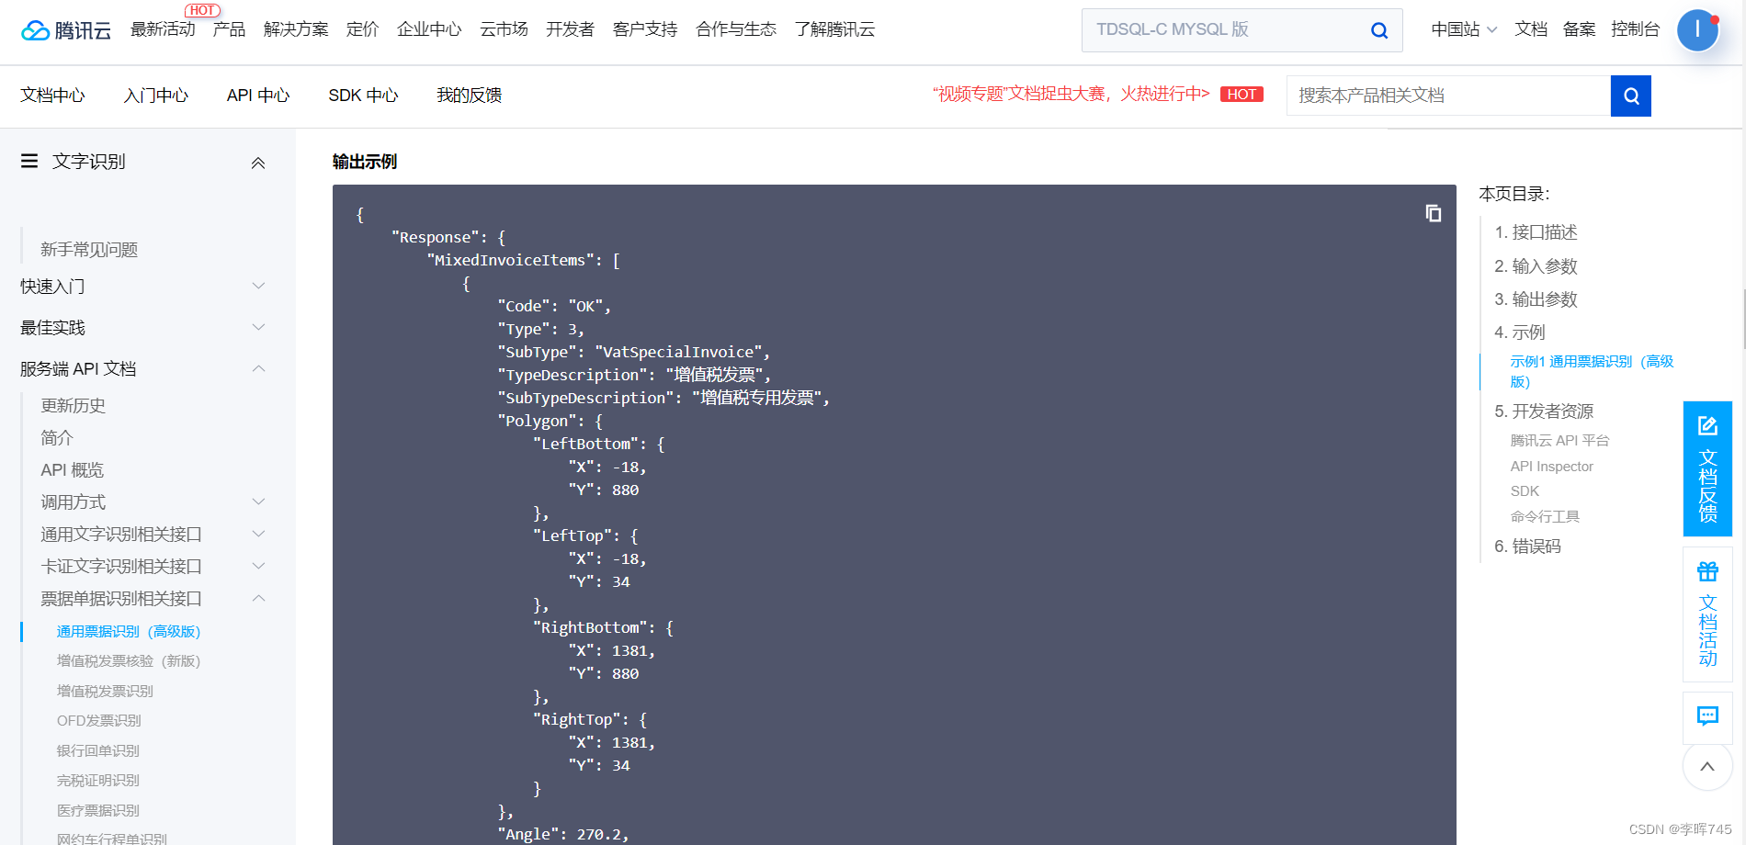Open the 控制台 console link
Image resolution: width=1746 pixels, height=845 pixels.
[1635, 29]
